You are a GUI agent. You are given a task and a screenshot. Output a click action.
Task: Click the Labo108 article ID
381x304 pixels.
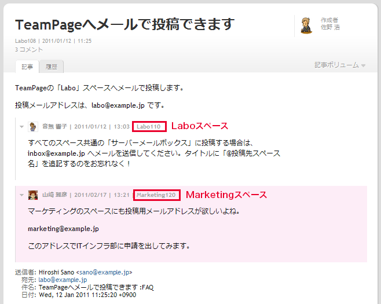pyautogui.click(x=25, y=41)
